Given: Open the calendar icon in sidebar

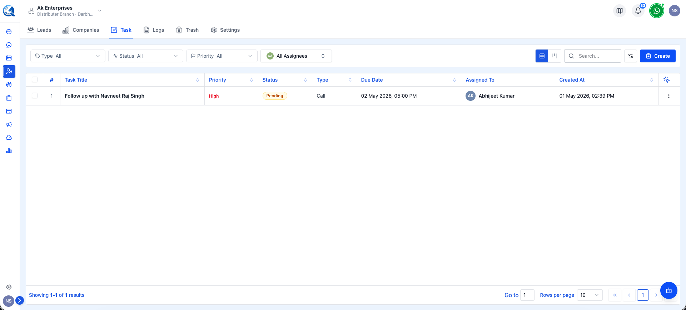Looking at the screenshot, I should click(9, 58).
